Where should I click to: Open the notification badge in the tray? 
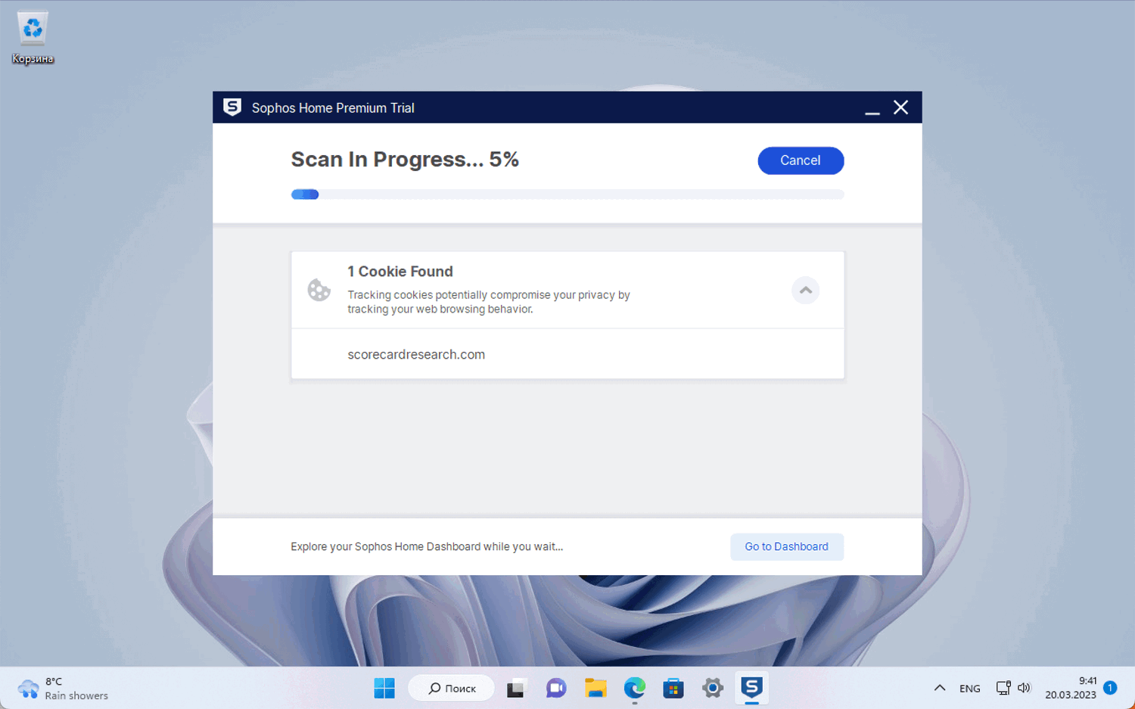coord(1110,688)
